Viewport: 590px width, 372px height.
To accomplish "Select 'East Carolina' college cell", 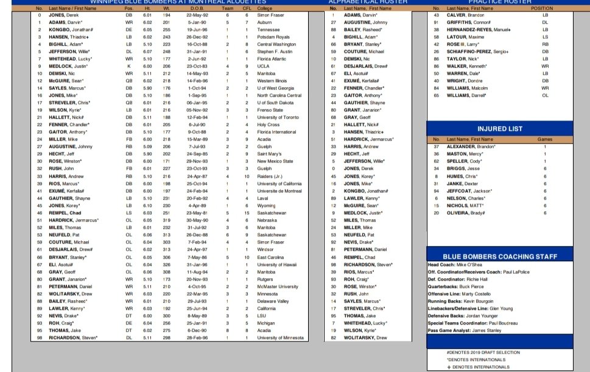I will (x=270, y=258).
